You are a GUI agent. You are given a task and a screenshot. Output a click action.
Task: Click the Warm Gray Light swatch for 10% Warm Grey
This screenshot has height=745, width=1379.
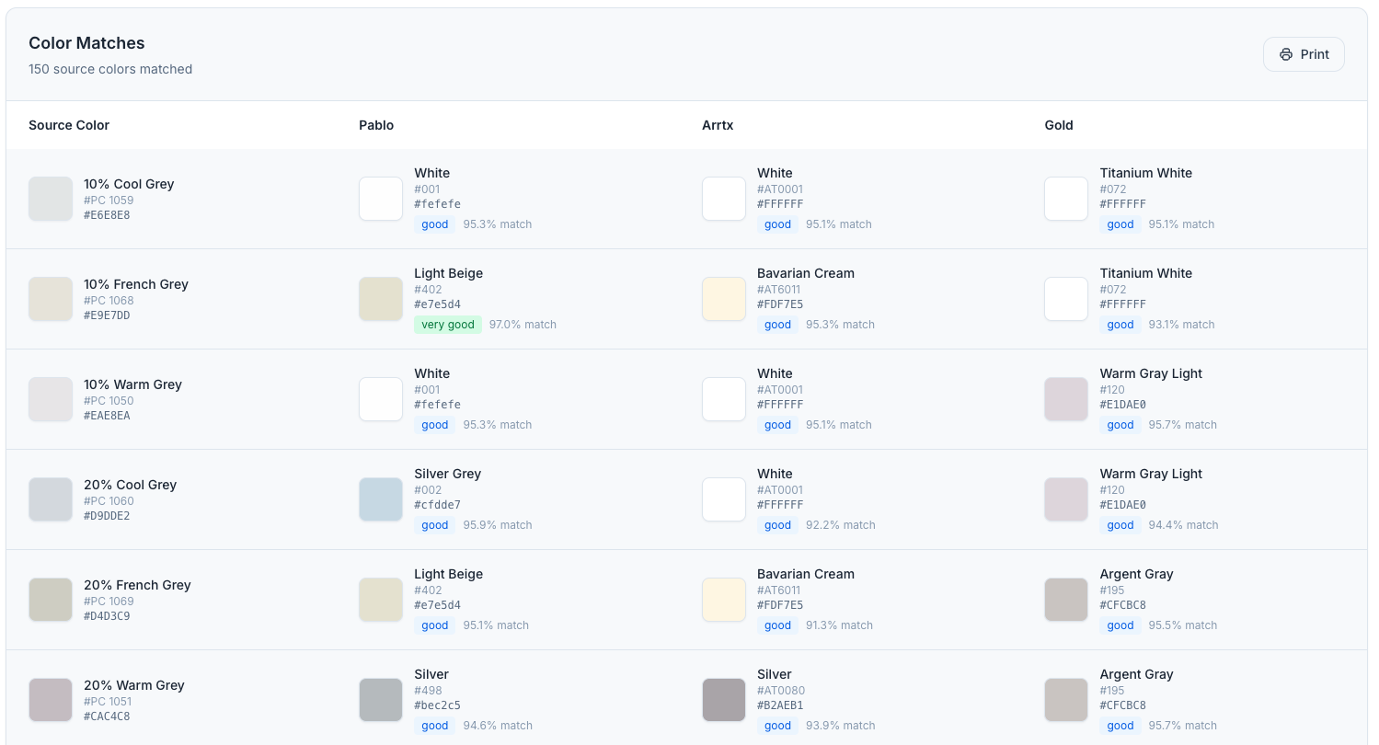pyautogui.click(x=1065, y=399)
